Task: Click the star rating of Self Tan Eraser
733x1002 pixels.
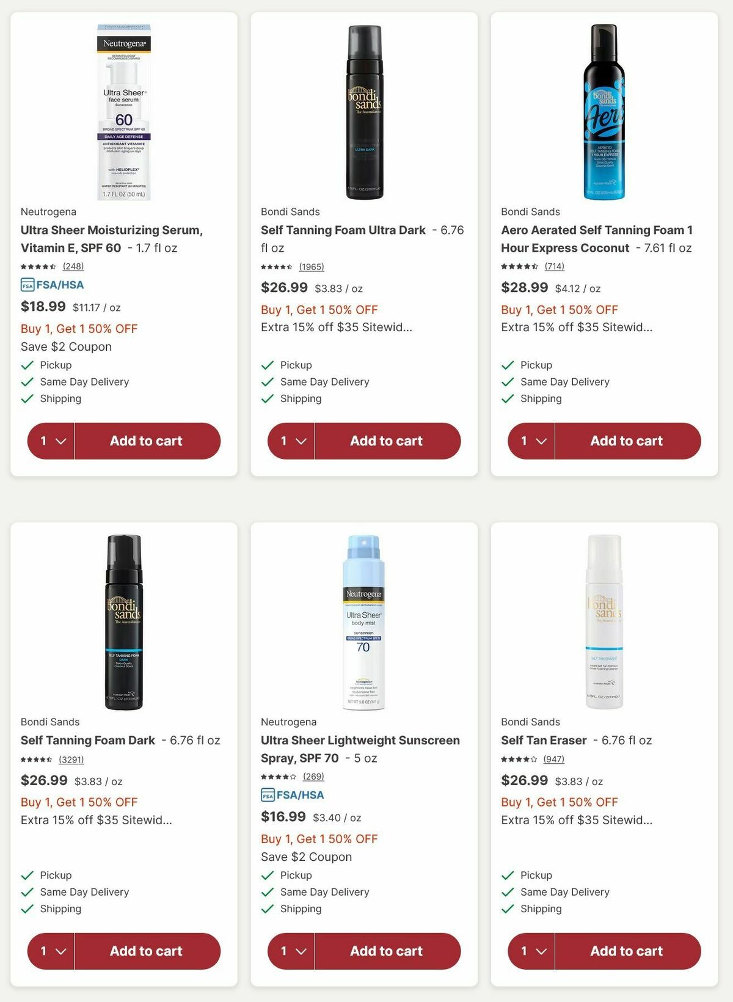Action: [x=519, y=759]
